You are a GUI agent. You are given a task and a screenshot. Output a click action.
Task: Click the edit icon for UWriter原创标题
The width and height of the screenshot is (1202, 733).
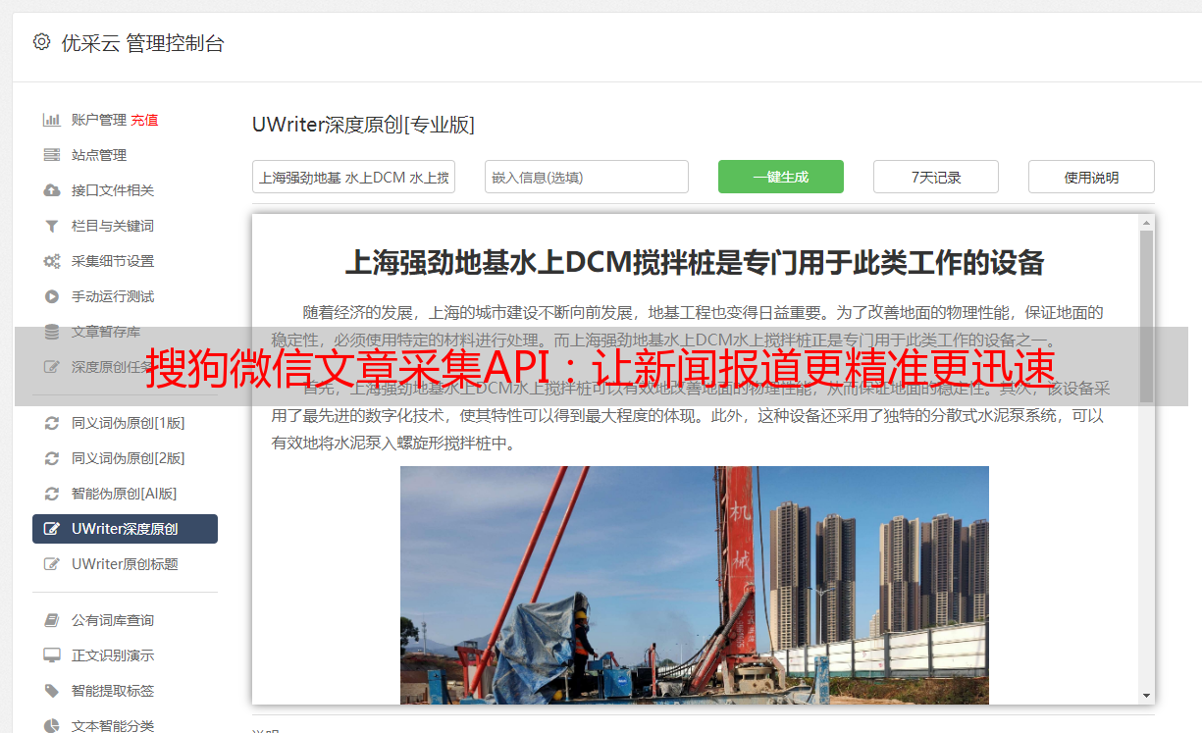[x=52, y=564]
